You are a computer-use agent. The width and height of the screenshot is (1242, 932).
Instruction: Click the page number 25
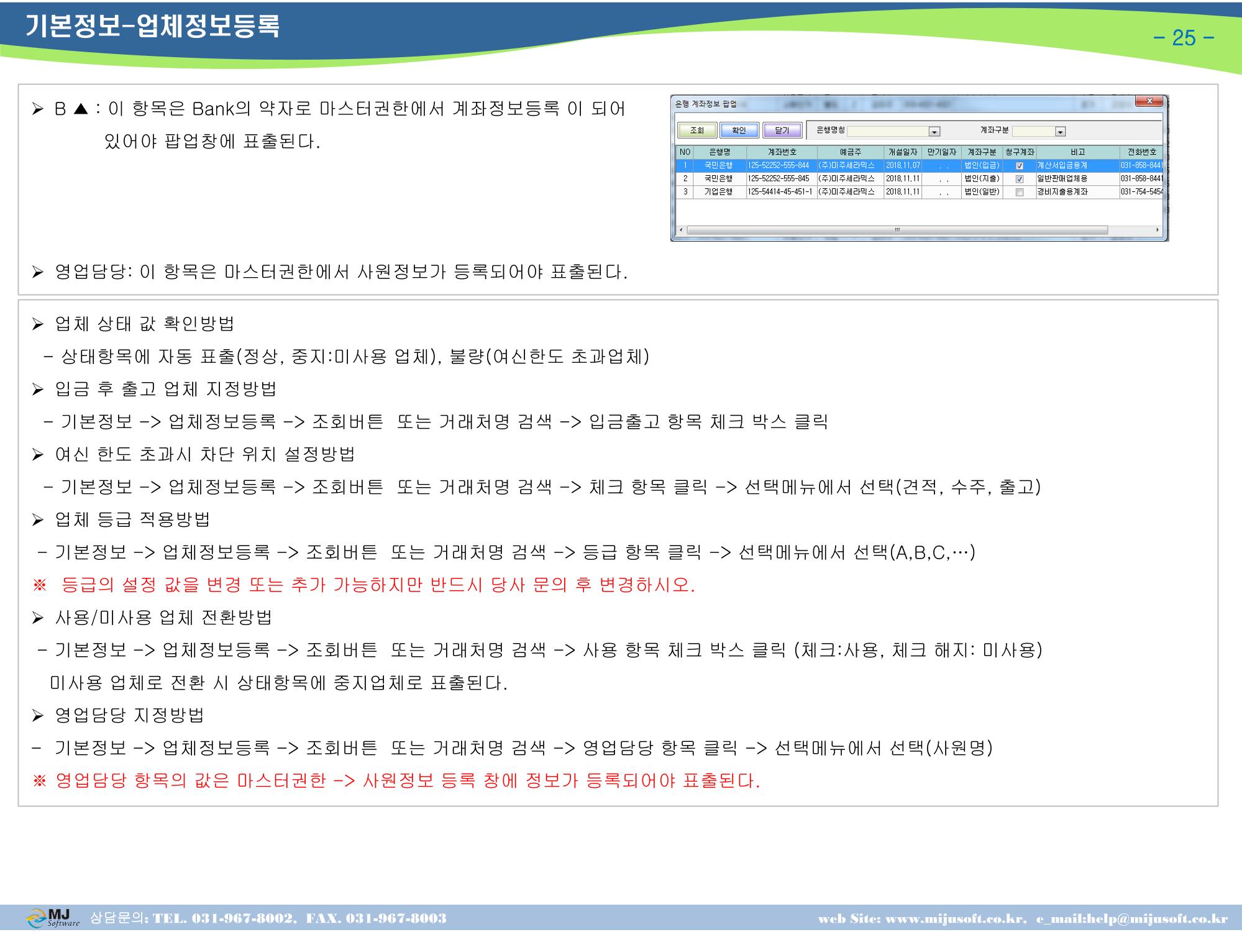coord(1184,38)
